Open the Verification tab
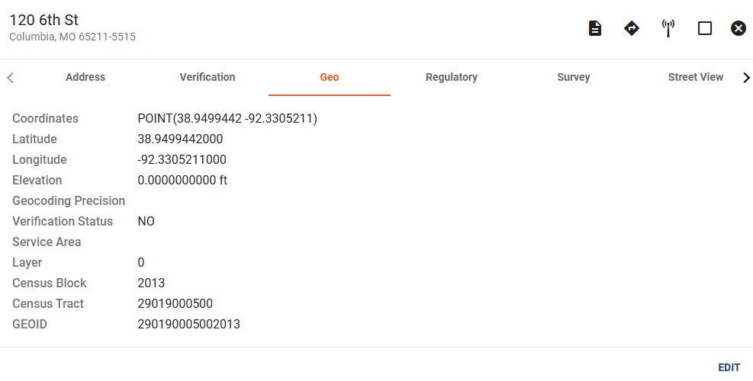This screenshot has height=381, width=753. [x=208, y=77]
